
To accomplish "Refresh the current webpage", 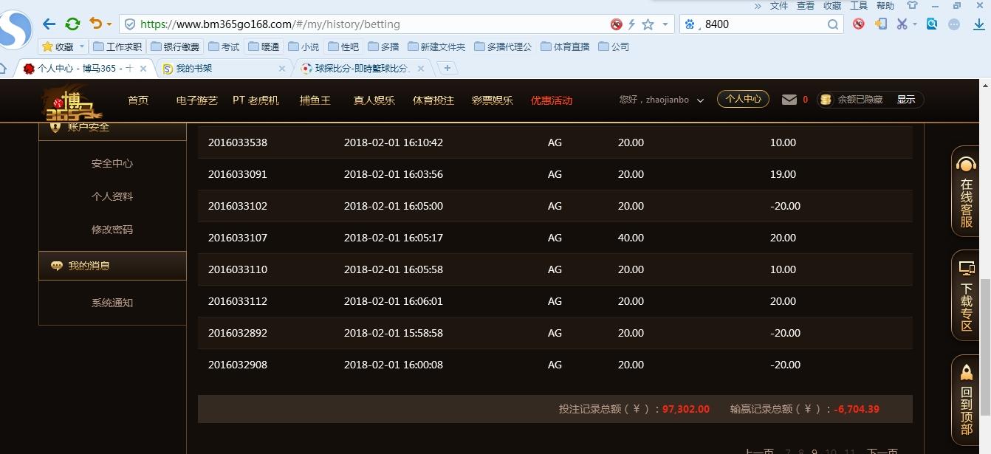I will [72, 24].
